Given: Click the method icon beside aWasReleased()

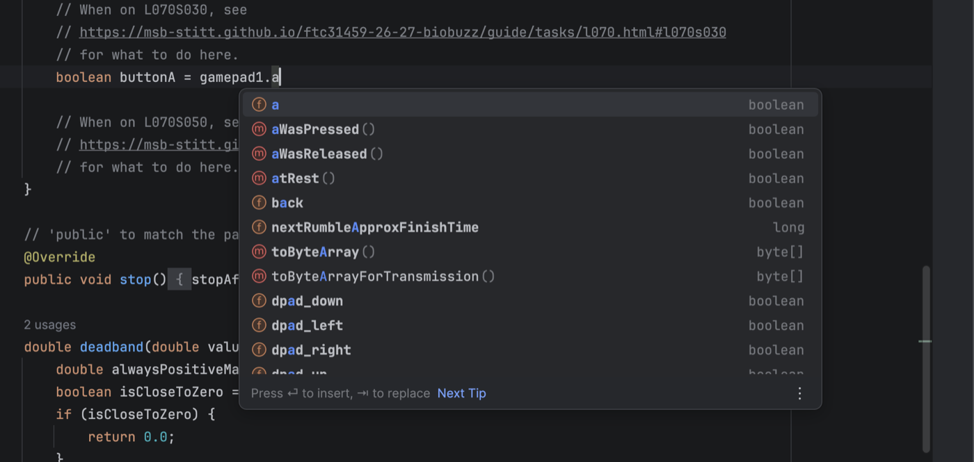Looking at the screenshot, I should [x=259, y=154].
